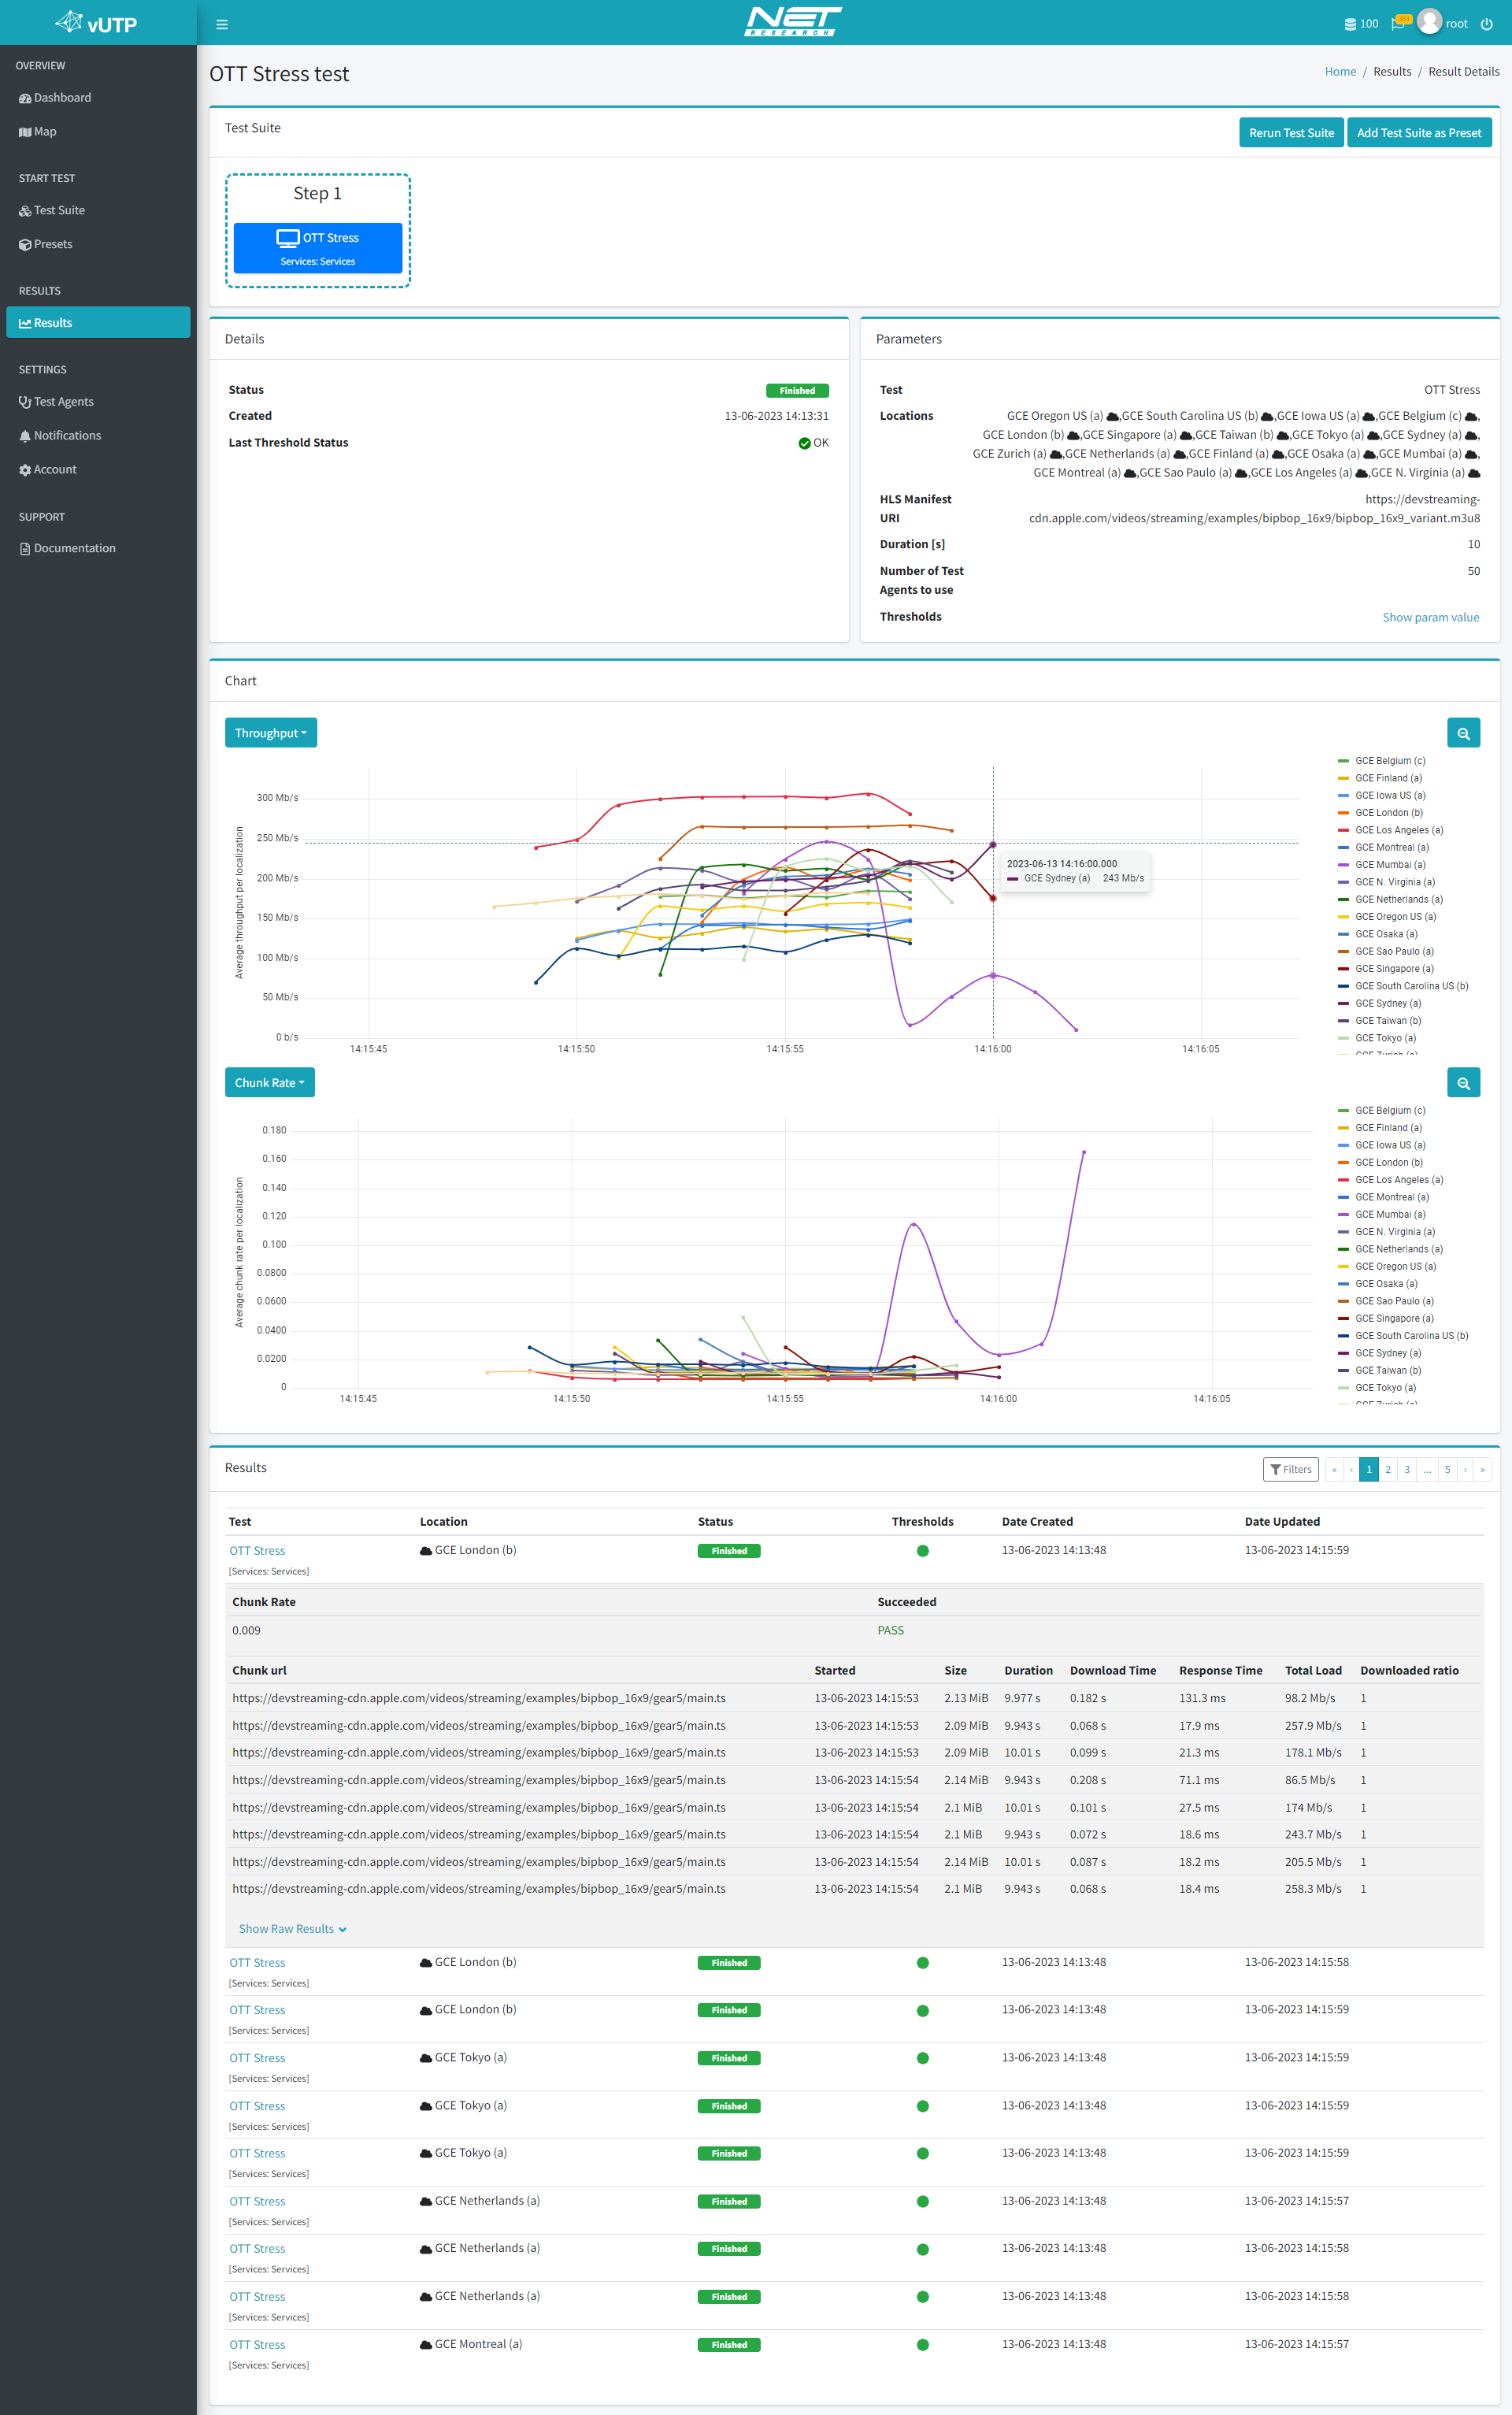Open Presets in the sidebar

98,245
